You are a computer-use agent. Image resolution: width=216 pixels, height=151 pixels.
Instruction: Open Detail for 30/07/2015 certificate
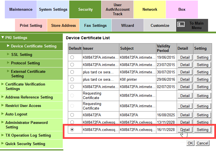click(185, 72)
